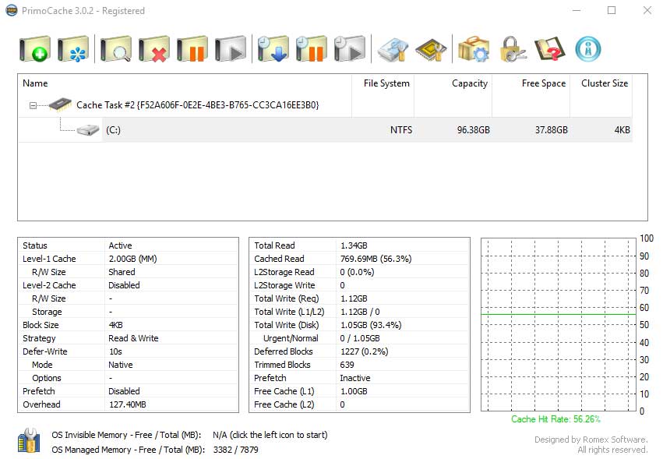Open license via the padlock and keys icon
The width and height of the screenshot is (663, 459).
pos(512,49)
